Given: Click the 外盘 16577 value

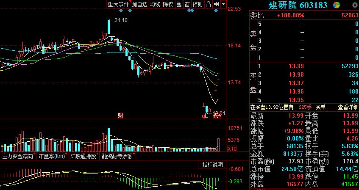Looking at the screenshot, I should point(295,184).
